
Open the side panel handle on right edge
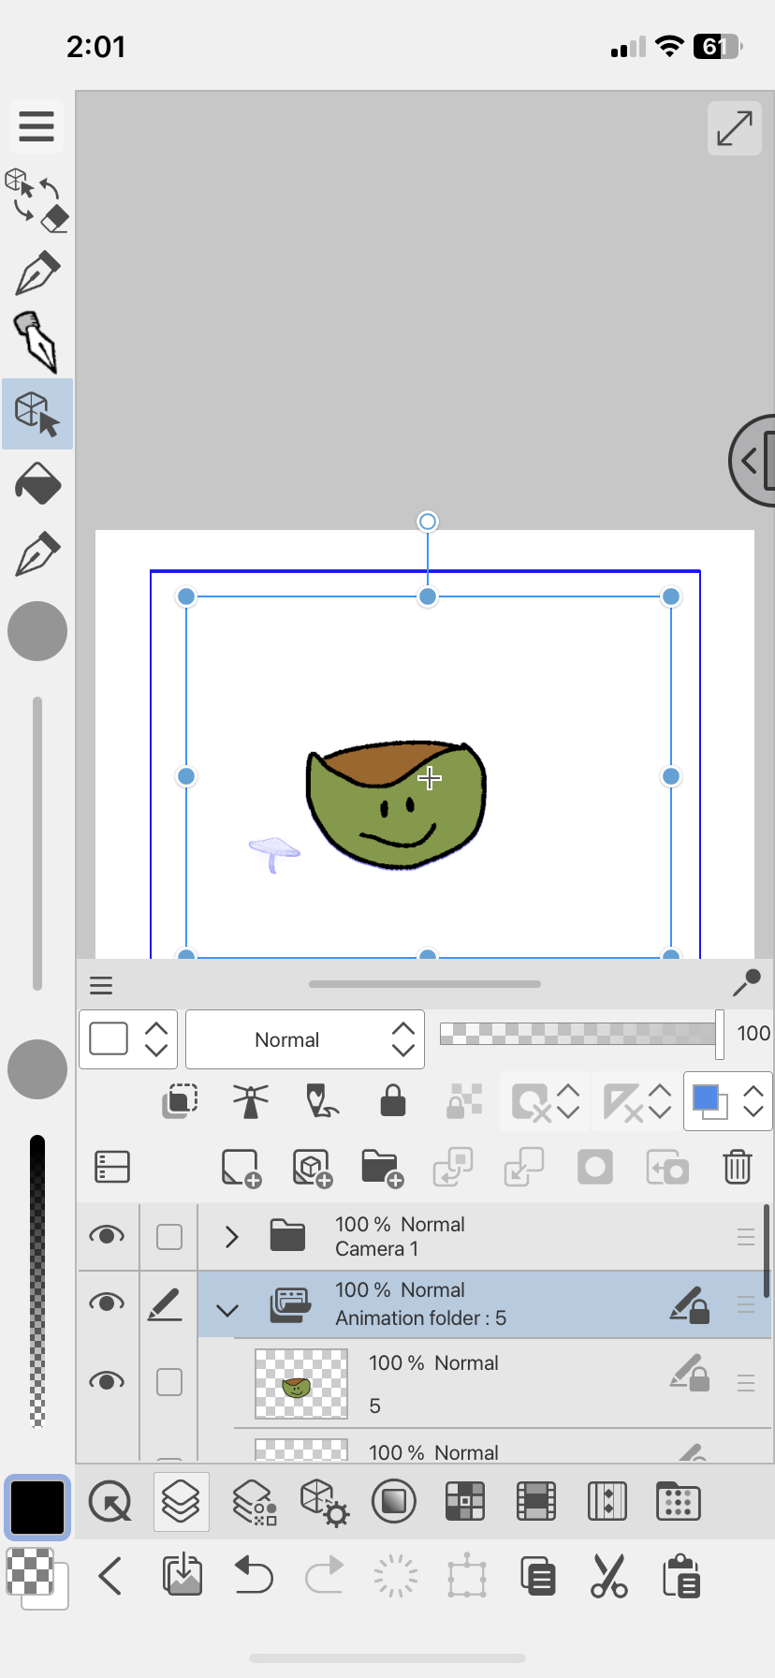point(753,460)
